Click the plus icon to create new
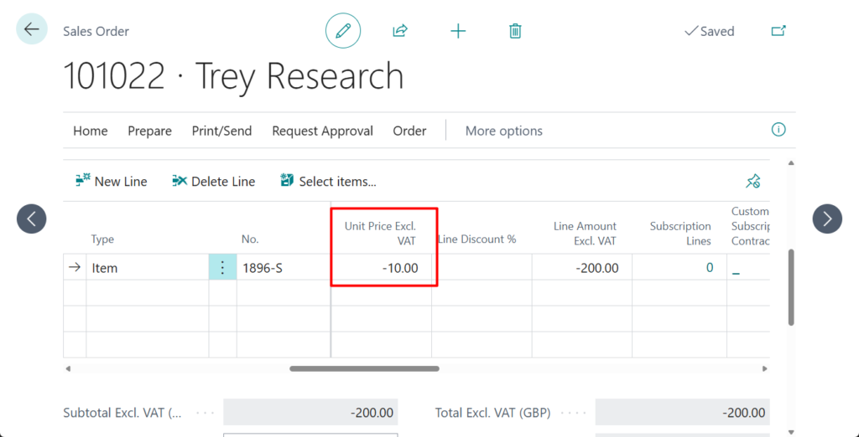Image resolution: width=859 pixels, height=437 pixels. [458, 31]
